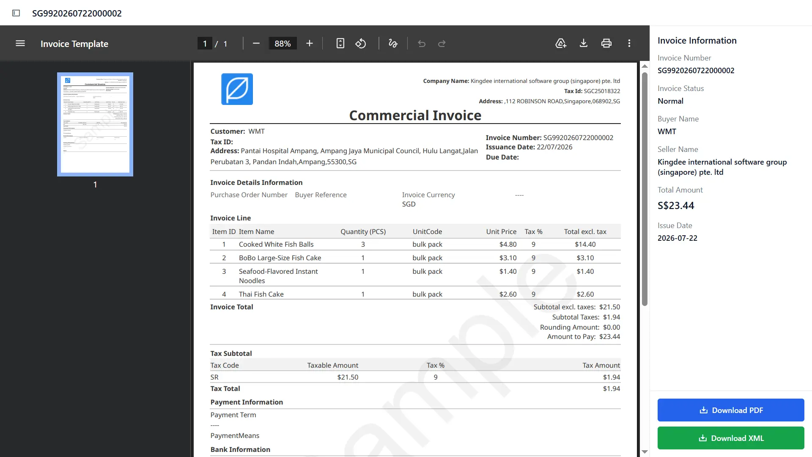Click the Tax Id SGC25018322 text
Image resolution: width=812 pixels, height=457 pixels.
coord(592,91)
